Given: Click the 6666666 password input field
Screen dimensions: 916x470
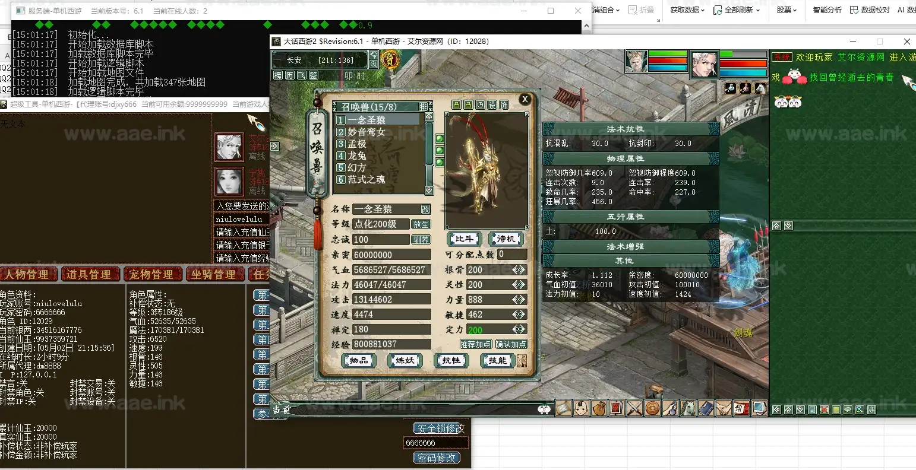Looking at the screenshot, I should click(x=435, y=443).
